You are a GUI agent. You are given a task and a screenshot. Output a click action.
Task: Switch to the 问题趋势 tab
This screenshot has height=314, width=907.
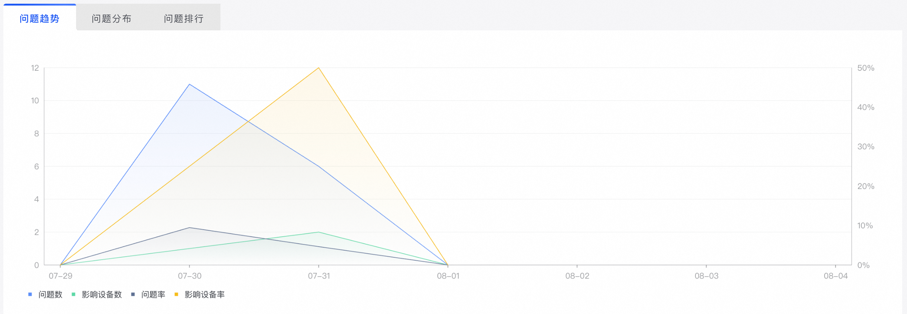tap(39, 18)
